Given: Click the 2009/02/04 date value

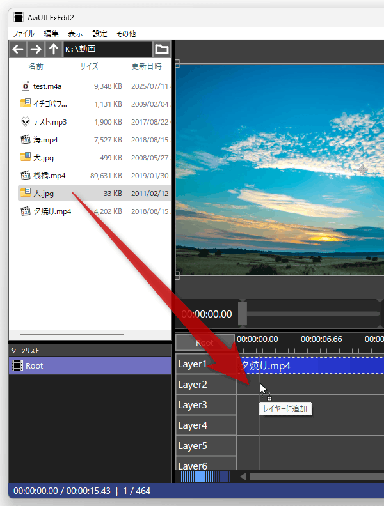Looking at the screenshot, I should tap(150, 104).
